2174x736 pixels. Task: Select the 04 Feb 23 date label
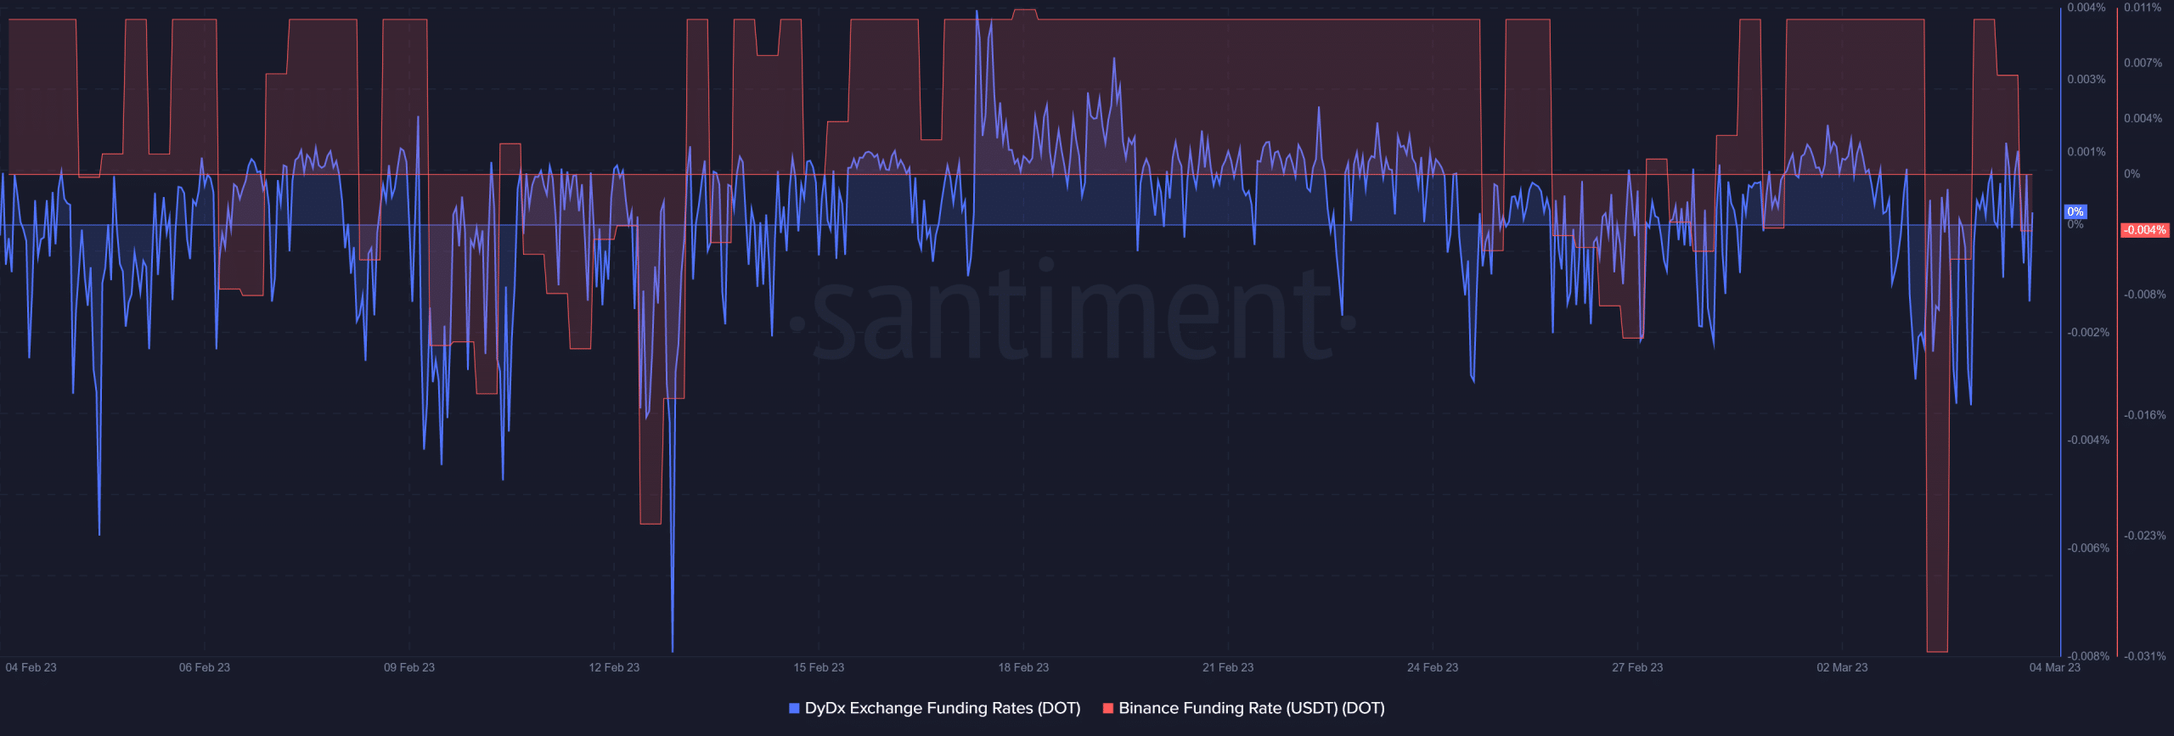point(31,667)
